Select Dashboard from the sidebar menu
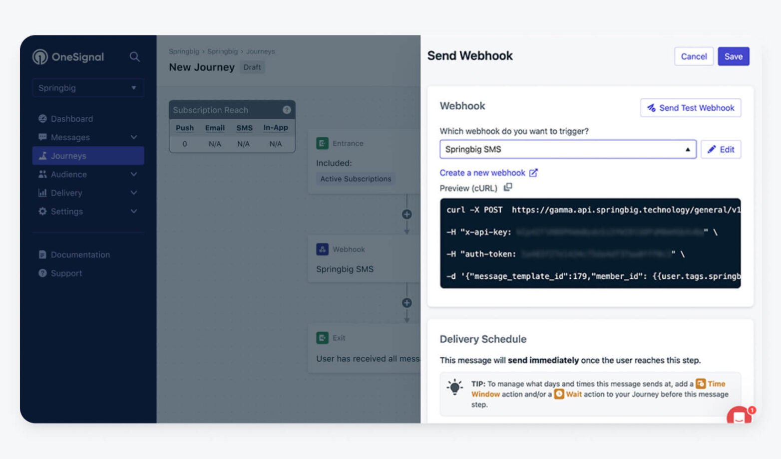Image resolution: width=781 pixels, height=459 pixels. click(72, 119)
